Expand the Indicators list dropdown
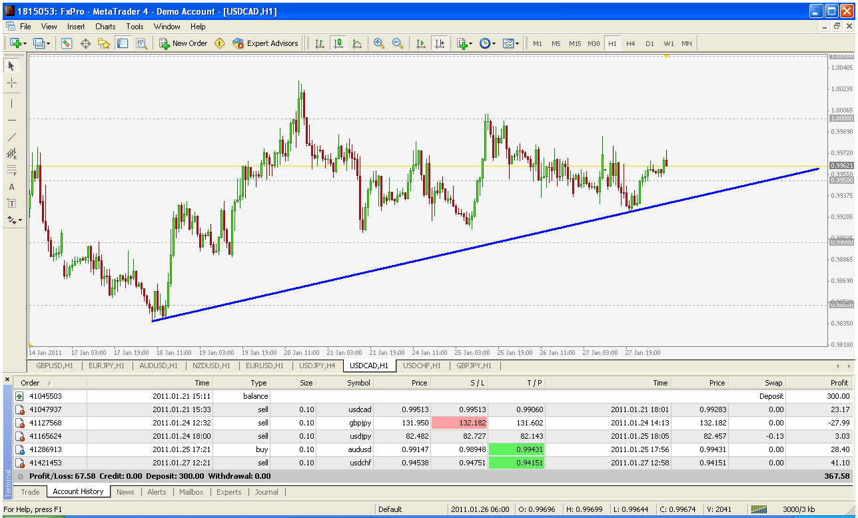The width and height of the screenshot is (858, 518). pos(465,43)
